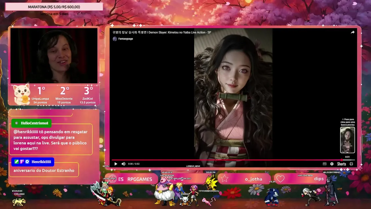
Task: Select MissOstenta second-place ranking entry
Action: click(64, 95)
